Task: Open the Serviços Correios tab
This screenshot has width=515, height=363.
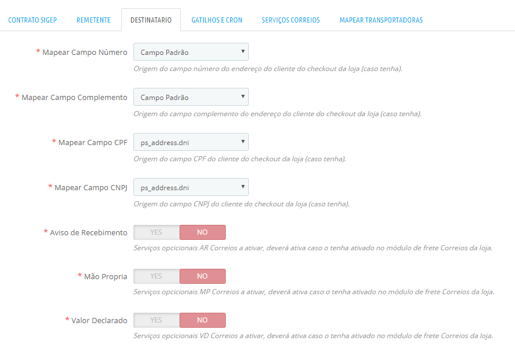Action: [x=290, y=20]
